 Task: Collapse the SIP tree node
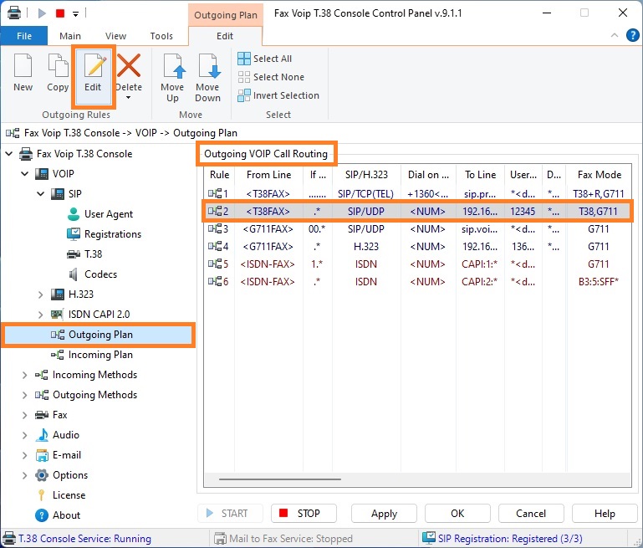[41, 193]
